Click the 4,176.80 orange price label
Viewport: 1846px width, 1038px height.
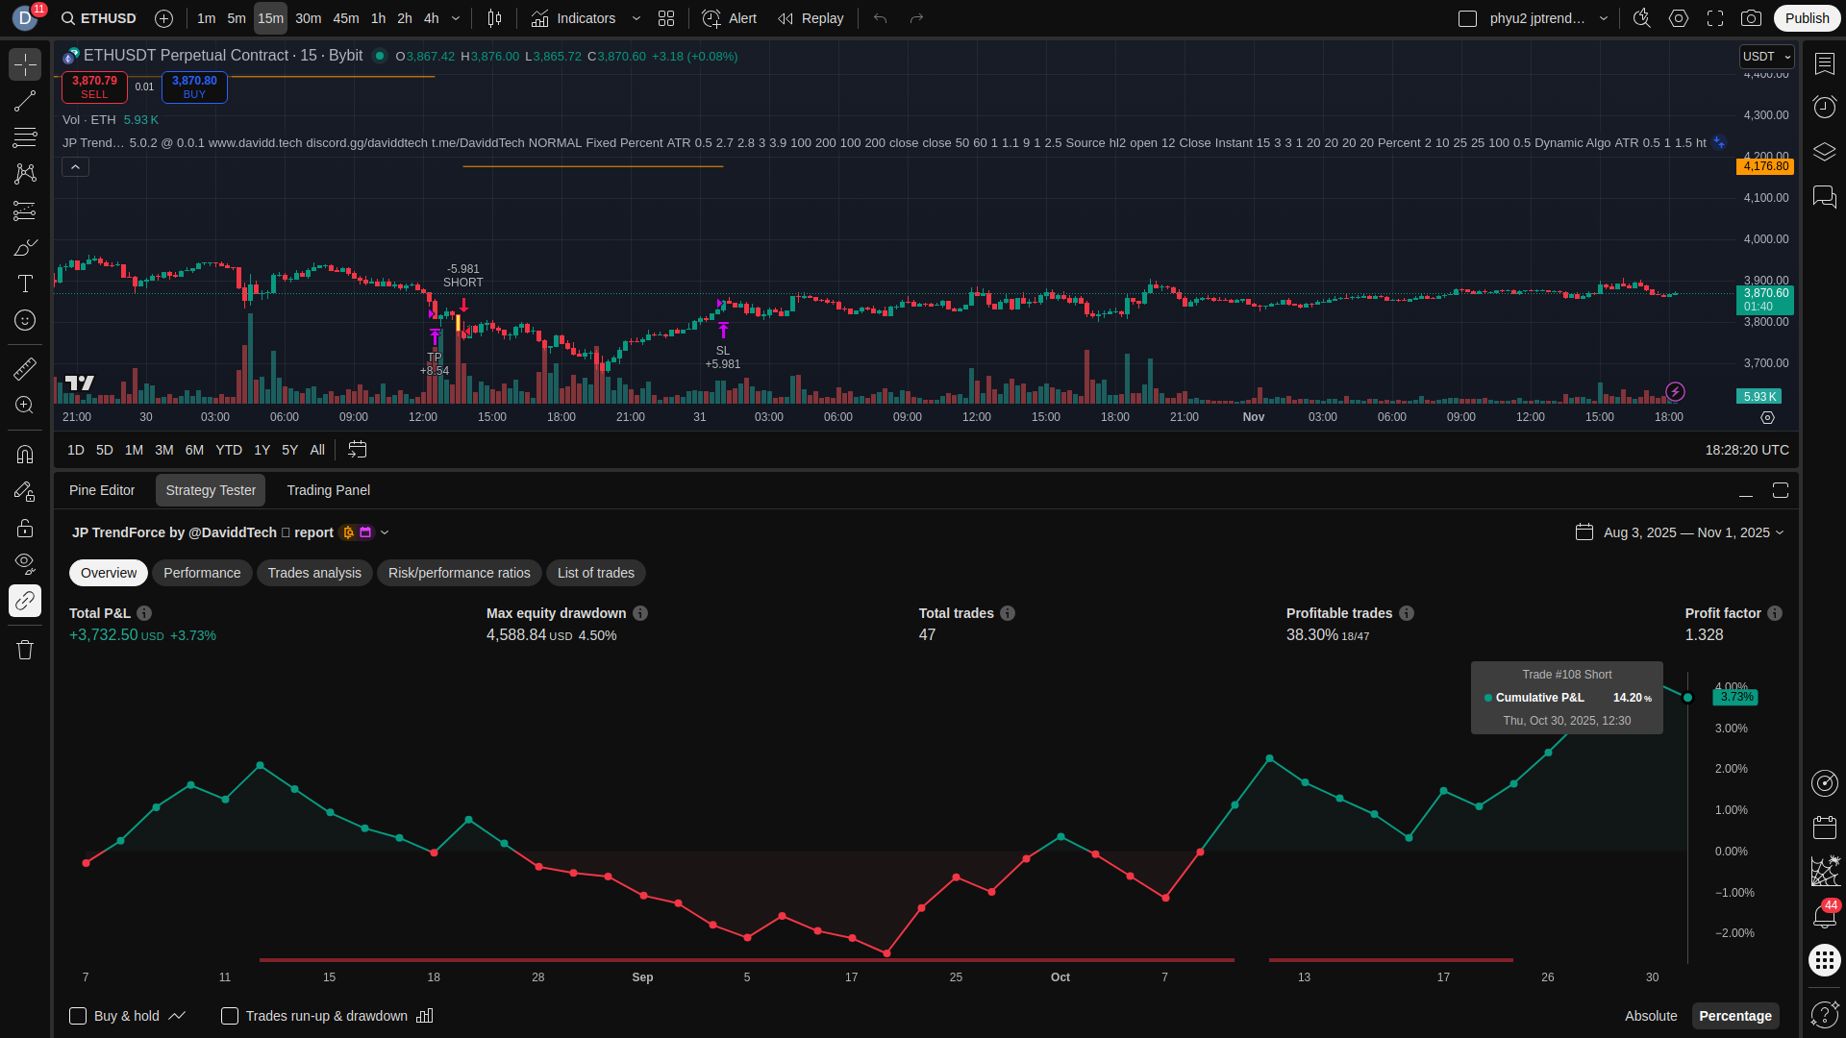(1765, 166)
